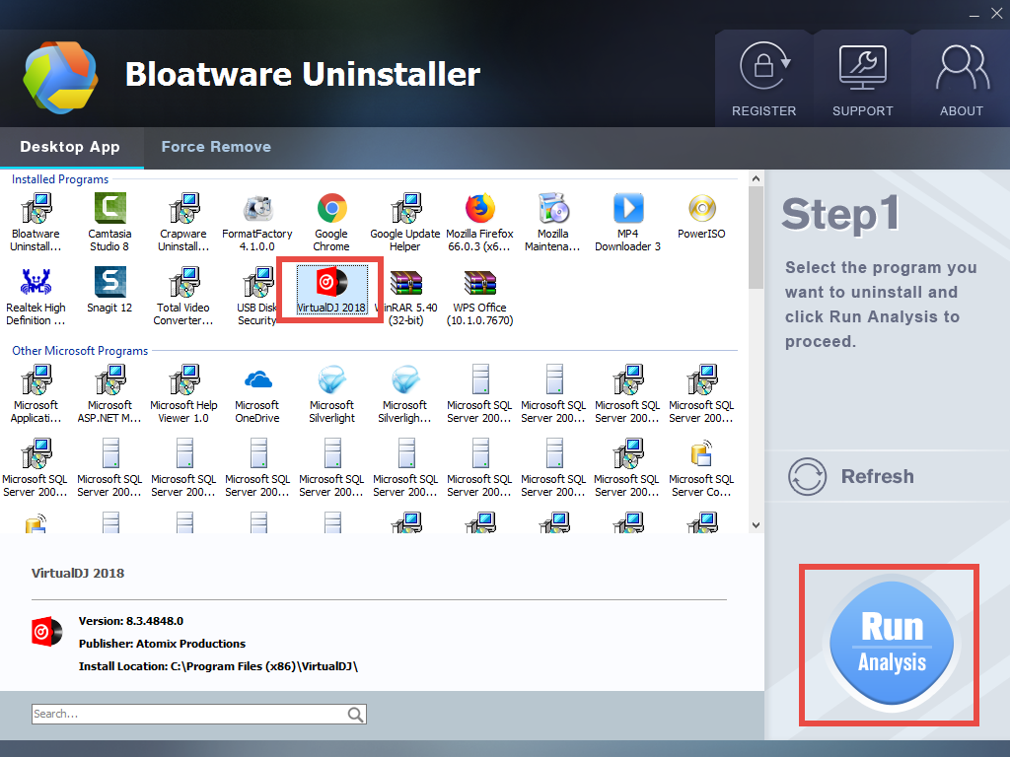Click the Bloatware Uninstaller logo
Viewport: 1010px width, 757px height.
60,77
